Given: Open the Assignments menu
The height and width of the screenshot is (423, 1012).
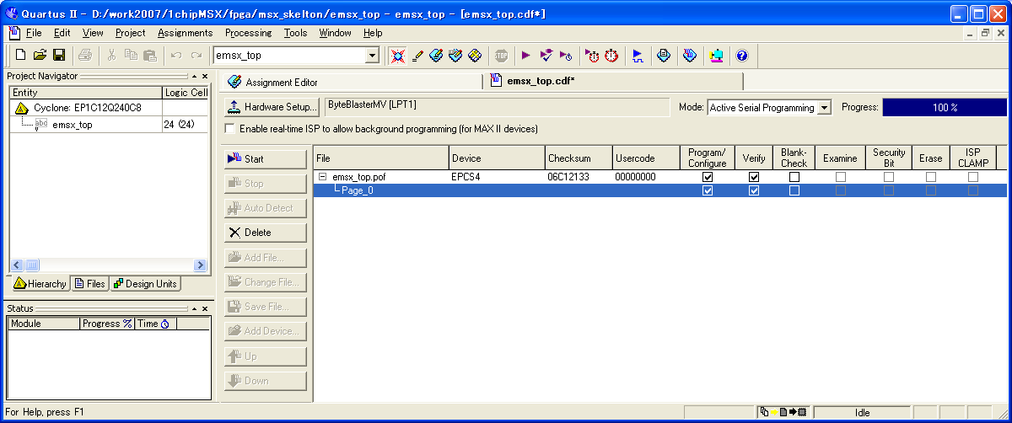Looking at the screenshot, I should (185, 33).
